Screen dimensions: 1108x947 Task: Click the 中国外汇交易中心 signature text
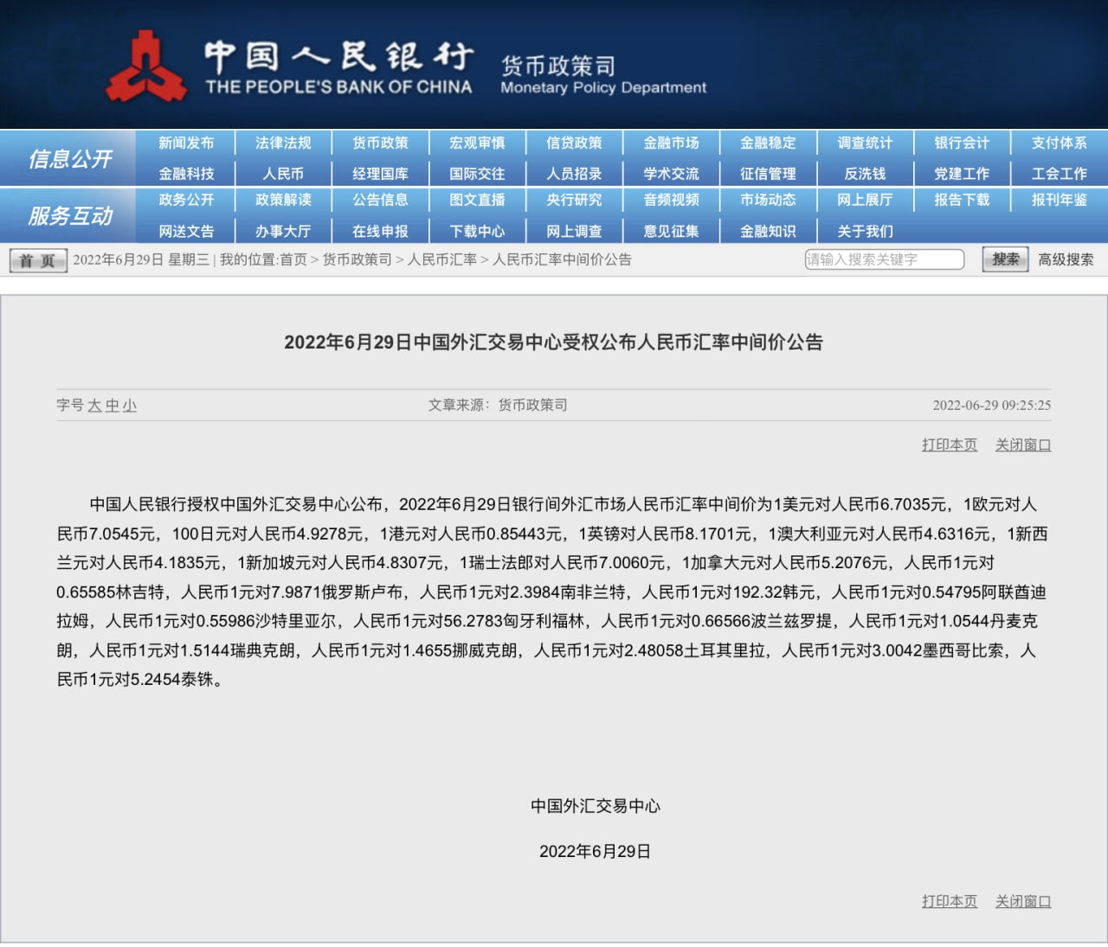596,806
